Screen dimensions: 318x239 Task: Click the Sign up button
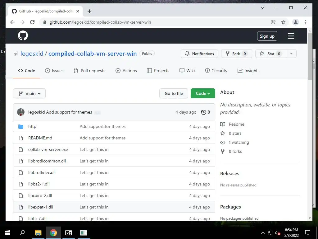(267, 36)
